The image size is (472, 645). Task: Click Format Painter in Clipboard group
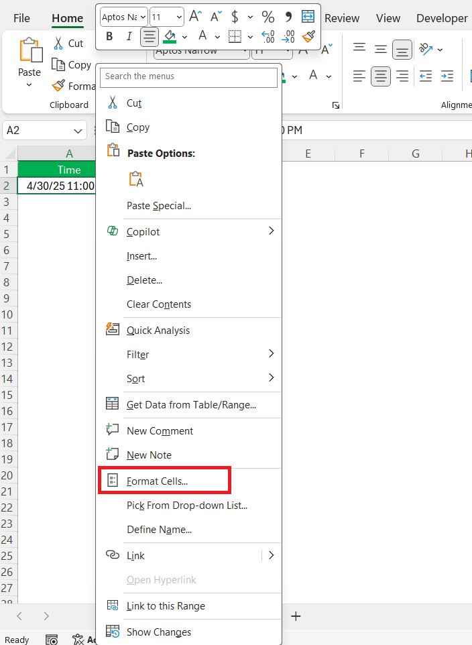73,86
